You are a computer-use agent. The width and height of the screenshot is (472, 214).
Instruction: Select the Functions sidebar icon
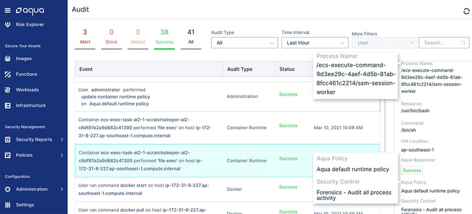(8, 74)
